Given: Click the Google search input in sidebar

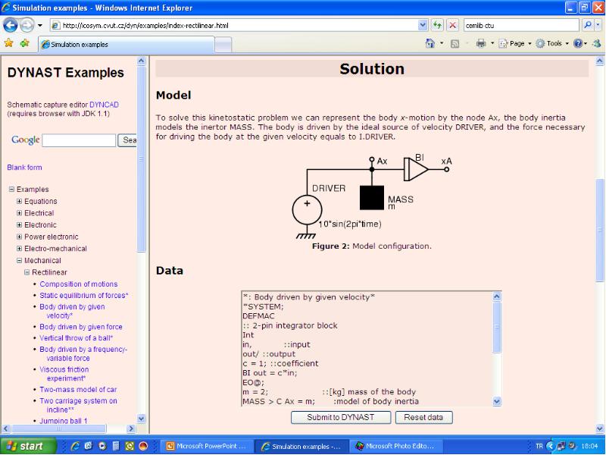Looking at the screenshot, I should [79, 140].
